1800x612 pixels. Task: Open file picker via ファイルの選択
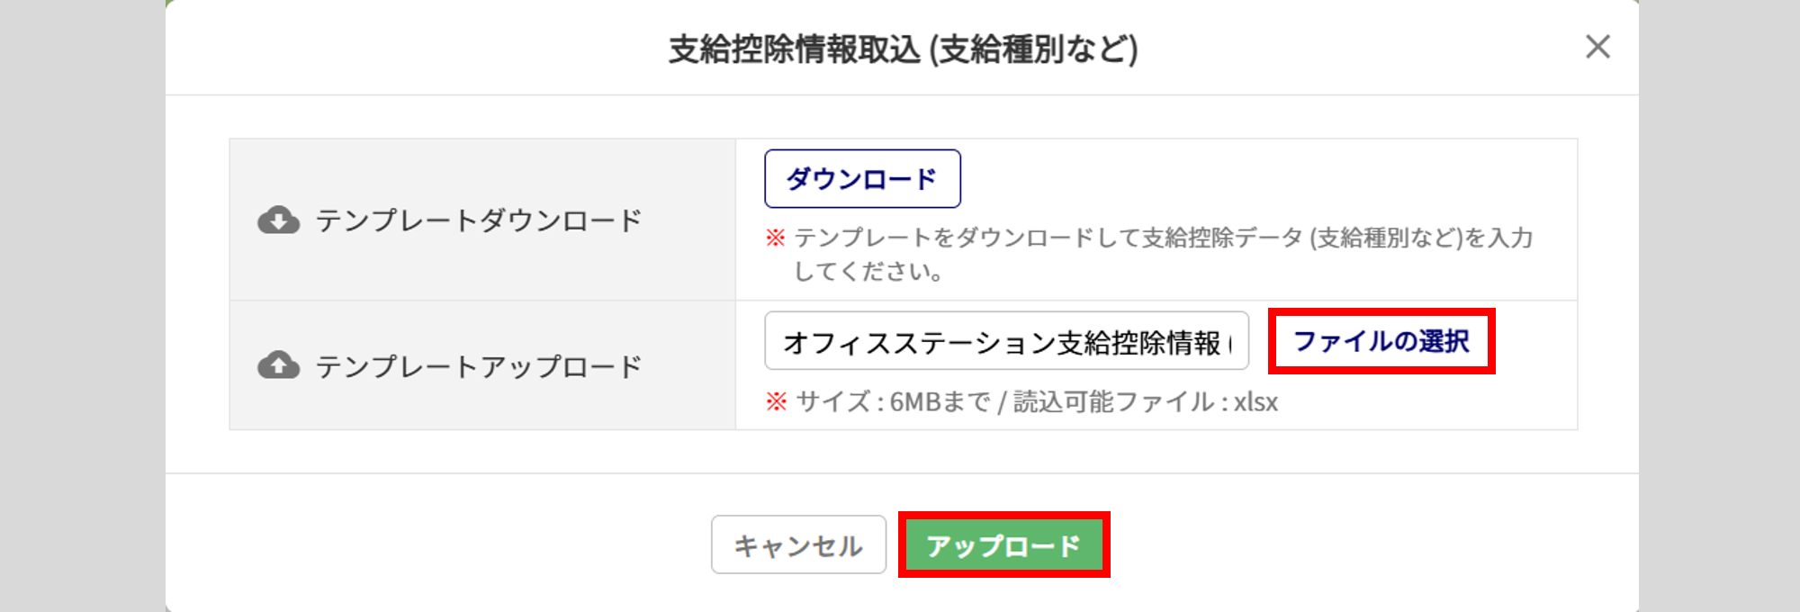(1381, 341)
